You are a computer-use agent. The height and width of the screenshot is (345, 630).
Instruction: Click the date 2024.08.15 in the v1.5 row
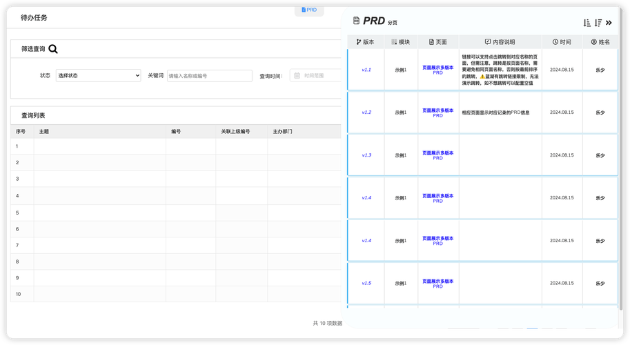562,283
